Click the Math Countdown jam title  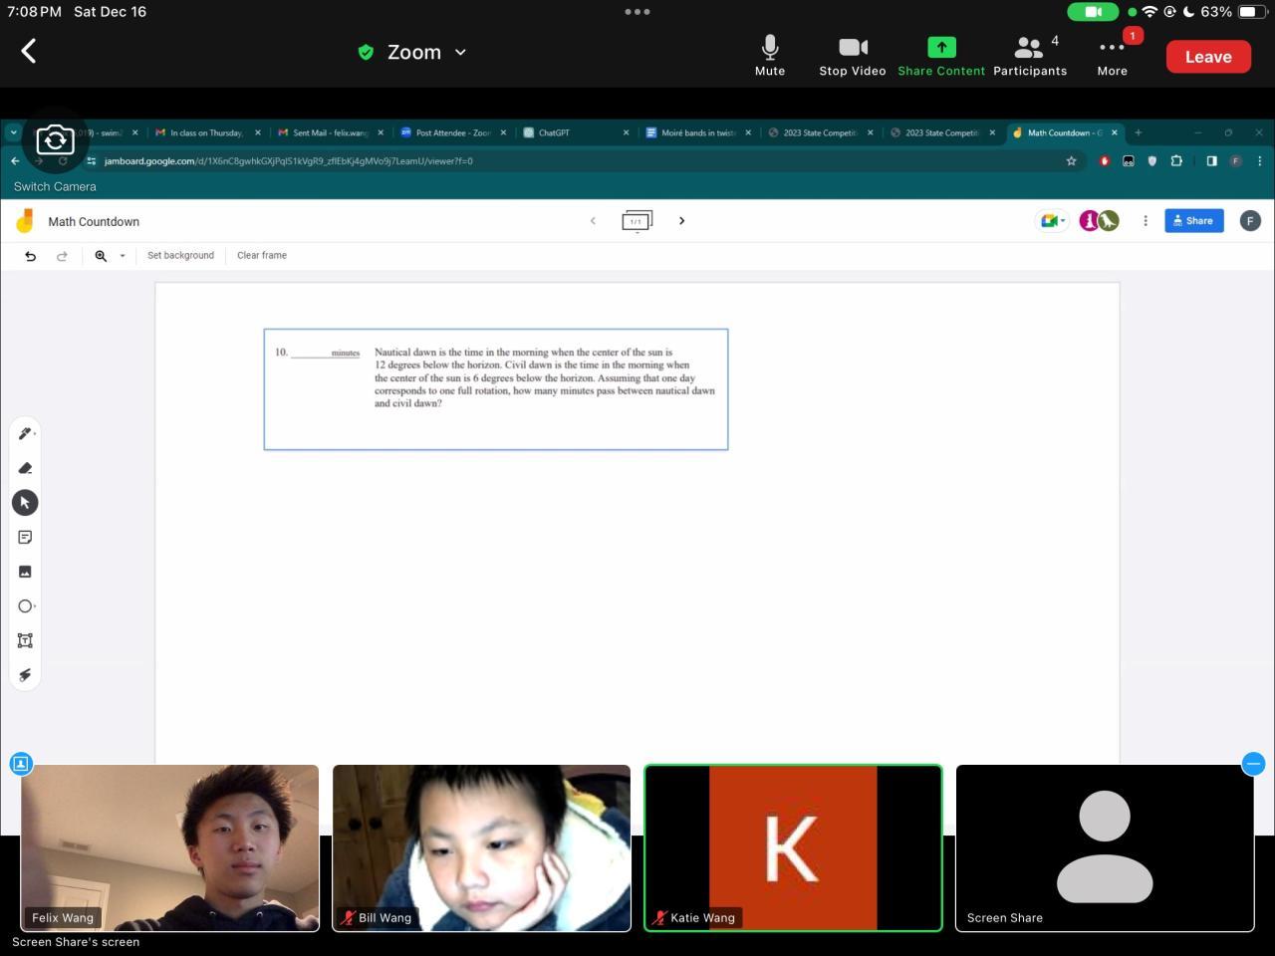(x=94, y=222)
